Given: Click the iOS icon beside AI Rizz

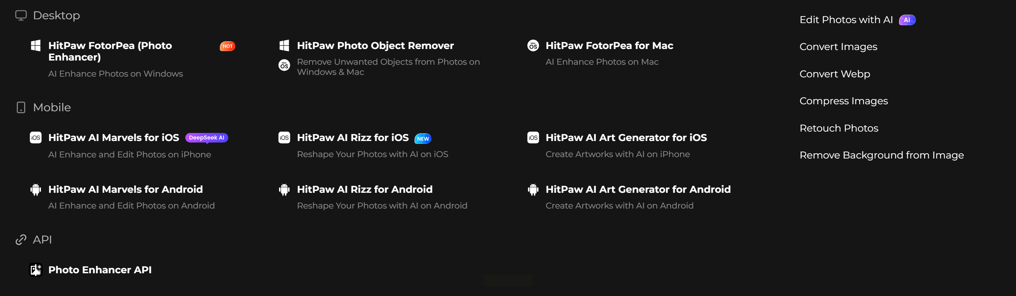Looking at the screenshot, I should click(284, 138).
